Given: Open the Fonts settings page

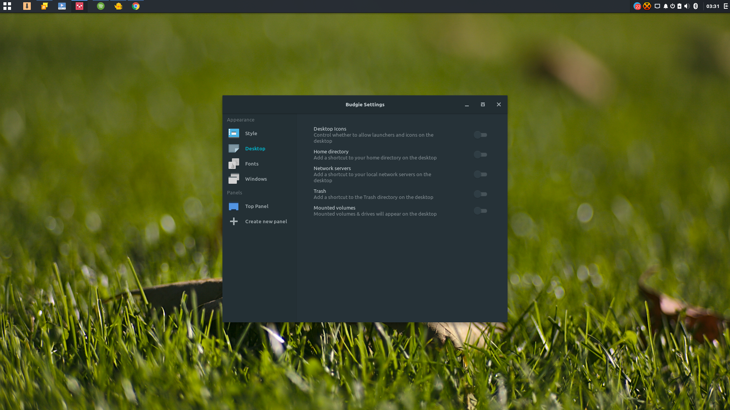Looking at the screenshot, I should tap(260, 164).
